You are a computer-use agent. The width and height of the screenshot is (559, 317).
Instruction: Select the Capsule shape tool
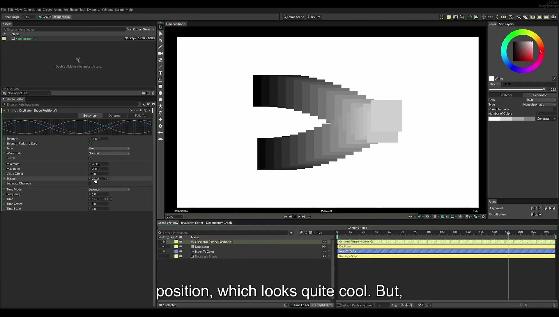(x=160, y=139)
